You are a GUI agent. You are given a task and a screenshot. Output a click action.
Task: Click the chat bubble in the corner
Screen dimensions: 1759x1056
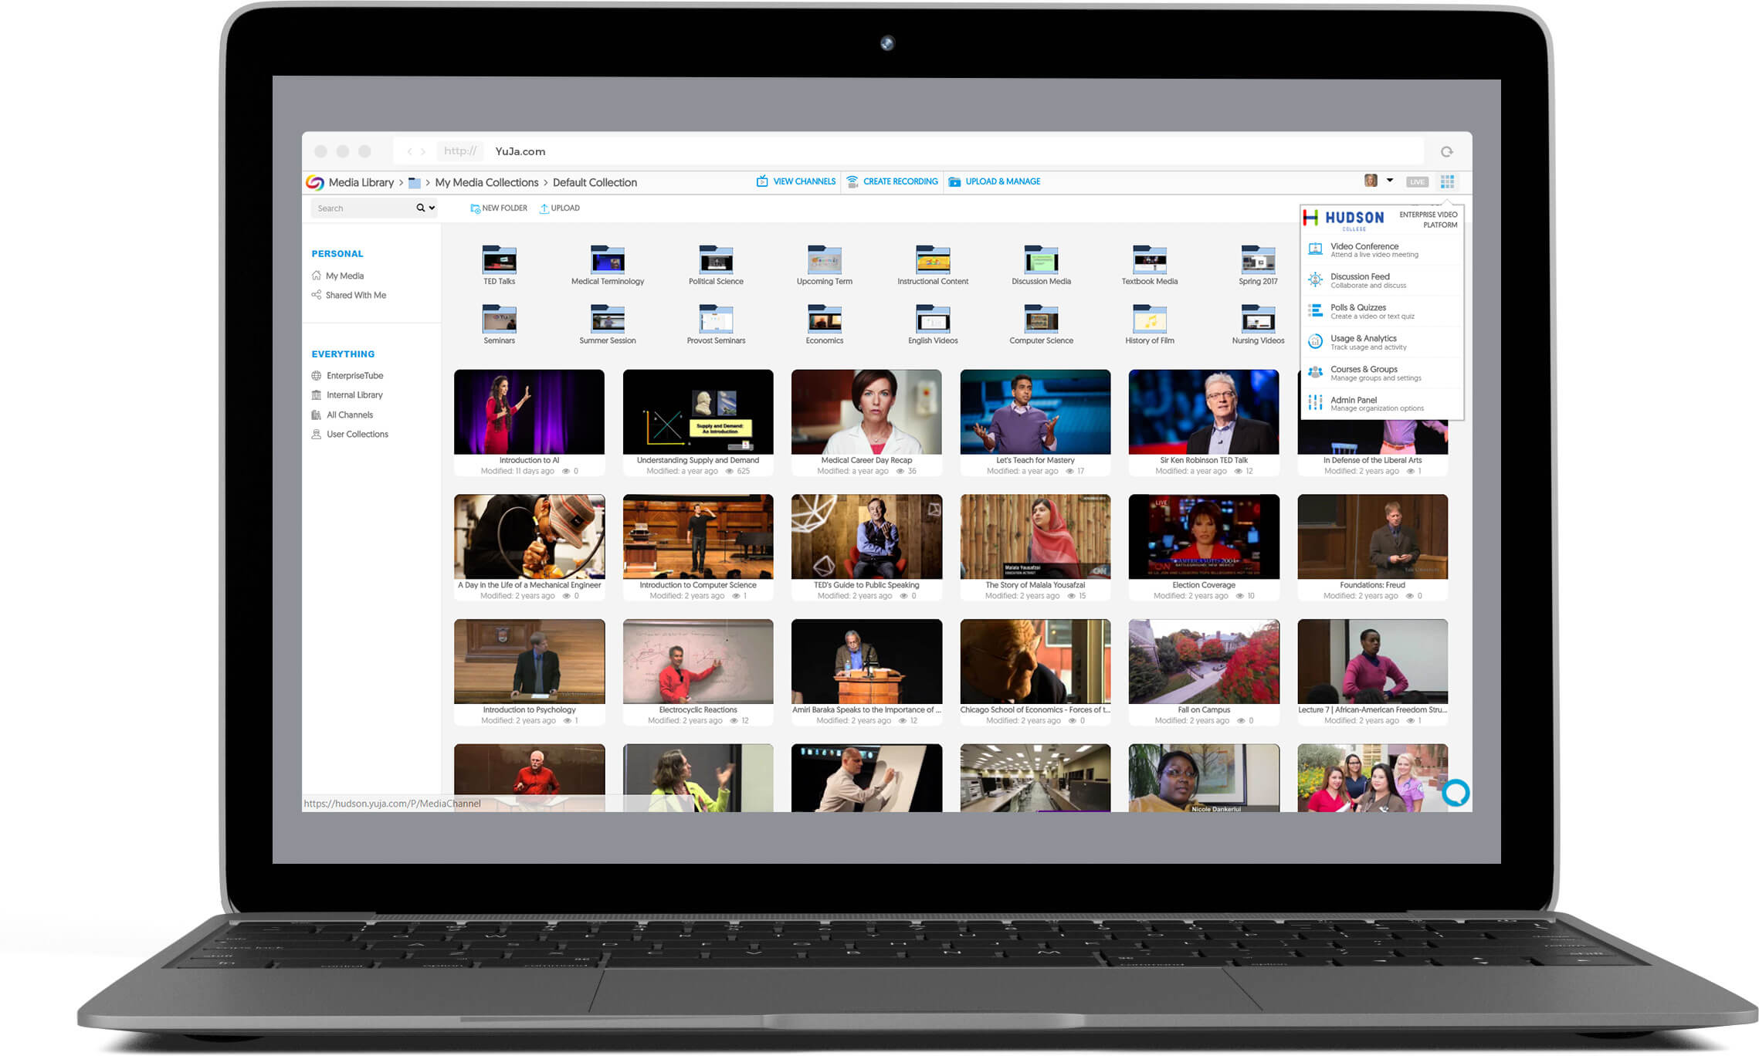point(1455,793)
